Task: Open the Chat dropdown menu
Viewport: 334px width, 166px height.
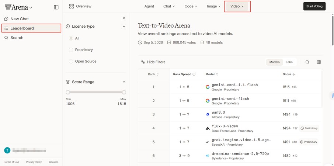Action: coord(169,6)
